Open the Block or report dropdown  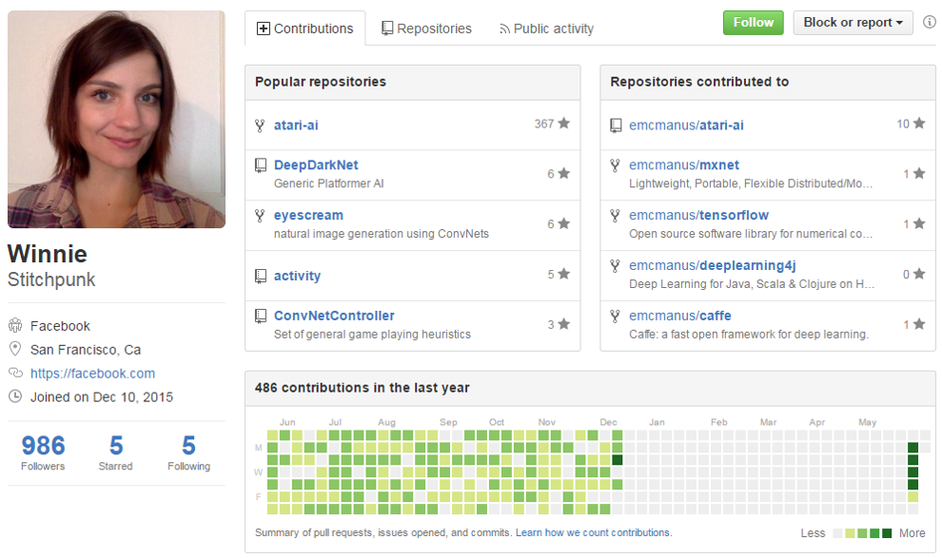[x=853, y=23]
